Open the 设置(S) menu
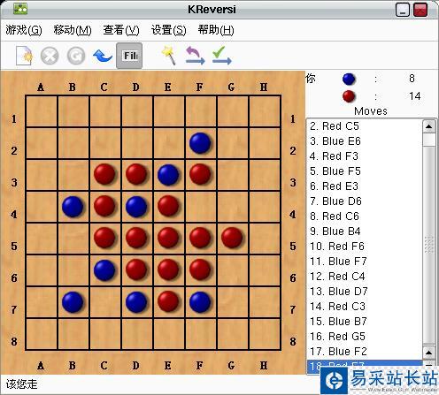The height and width of the screenshot is (395, 439). point(169,30)
